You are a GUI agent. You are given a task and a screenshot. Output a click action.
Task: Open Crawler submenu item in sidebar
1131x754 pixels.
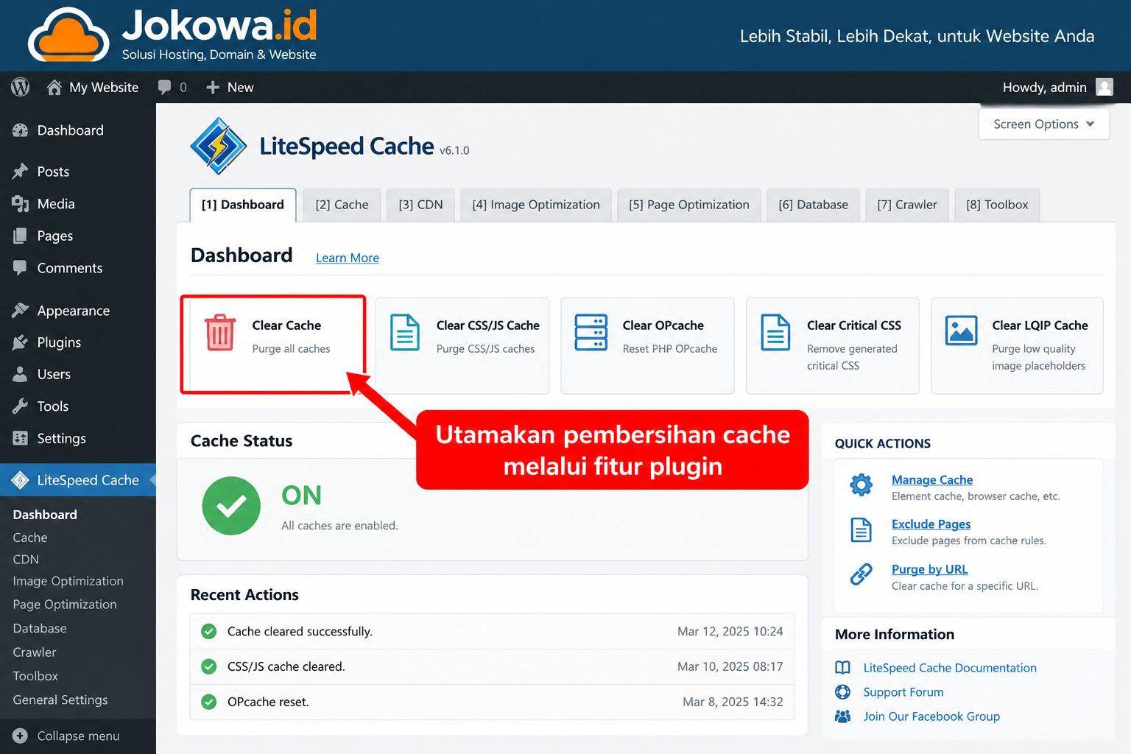35,652
